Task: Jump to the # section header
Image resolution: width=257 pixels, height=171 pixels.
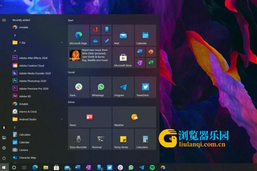Action: (x=15, y=35)
